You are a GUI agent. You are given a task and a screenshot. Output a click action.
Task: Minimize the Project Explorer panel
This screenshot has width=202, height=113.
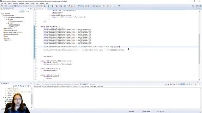coord(28,9)
